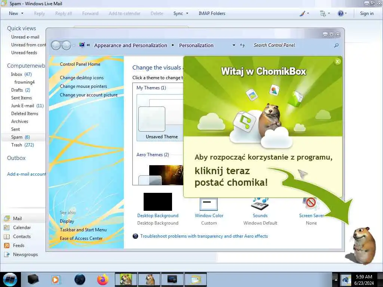Select the Unsaved Theme thumbnail
Viewport: 383px width, 287px height.
click(x=160, y=118)
